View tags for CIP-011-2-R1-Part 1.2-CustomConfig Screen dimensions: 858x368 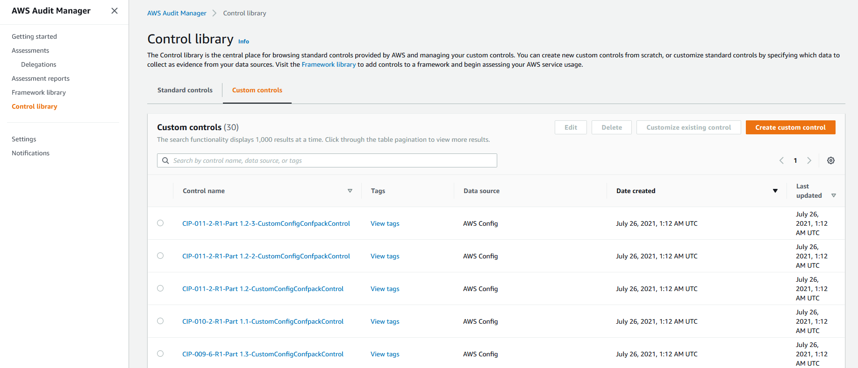click(x=385, y=289)
